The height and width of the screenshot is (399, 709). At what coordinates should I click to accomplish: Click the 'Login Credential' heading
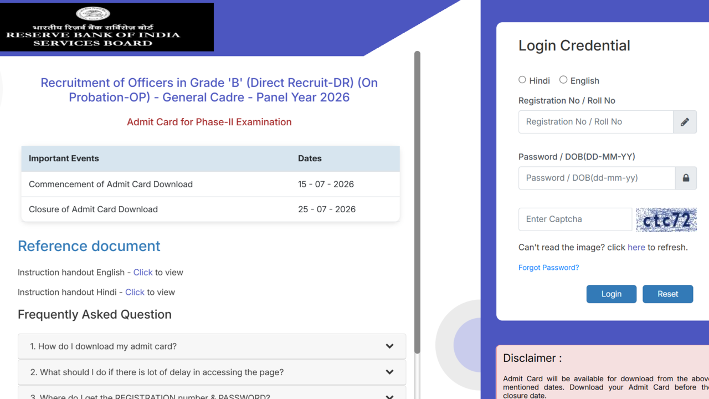574,45
